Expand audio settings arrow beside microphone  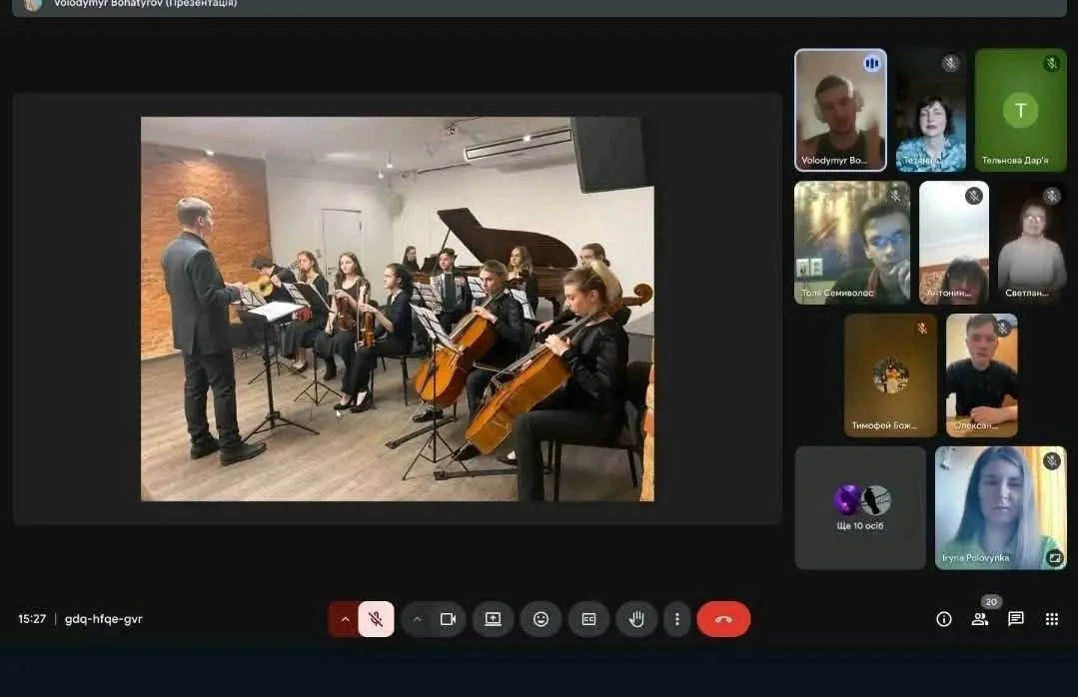point(345,619)
